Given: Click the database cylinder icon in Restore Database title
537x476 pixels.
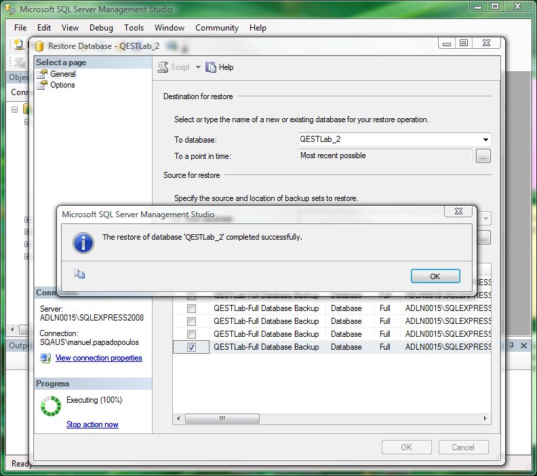Looking at the screenshot, I should tap(39, 46).
